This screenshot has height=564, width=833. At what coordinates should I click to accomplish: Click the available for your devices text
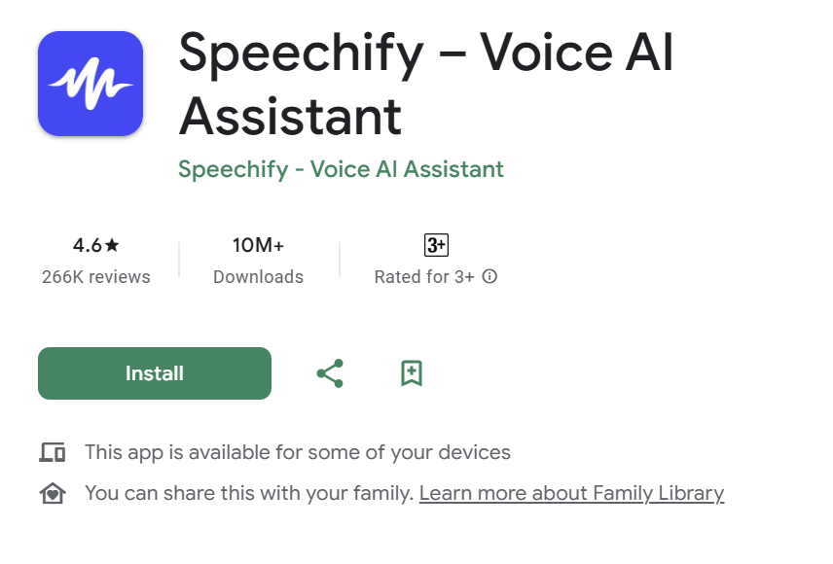tap(298, 452)
